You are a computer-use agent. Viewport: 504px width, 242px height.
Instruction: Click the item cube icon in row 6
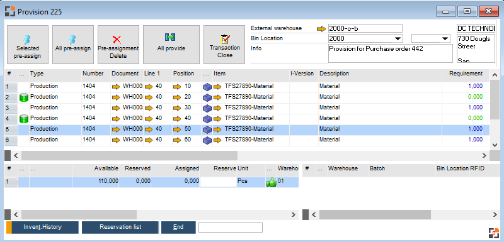coord(207,140)
